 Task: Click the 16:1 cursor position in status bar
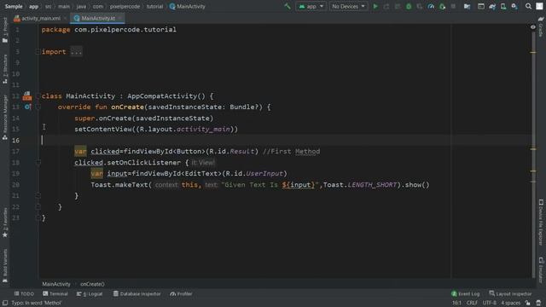tap(456, 303)
